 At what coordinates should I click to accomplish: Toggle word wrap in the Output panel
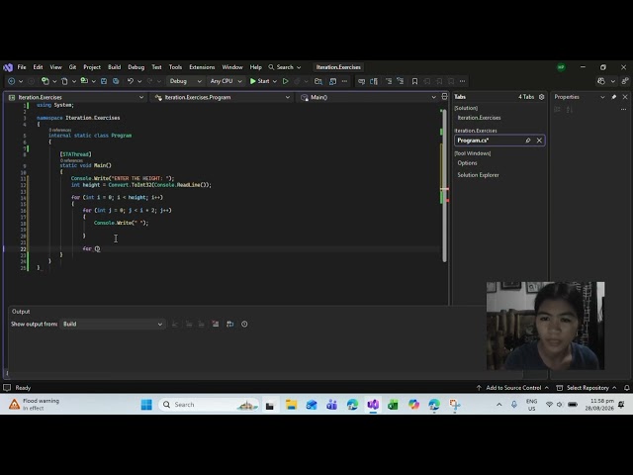pos(230,324)
